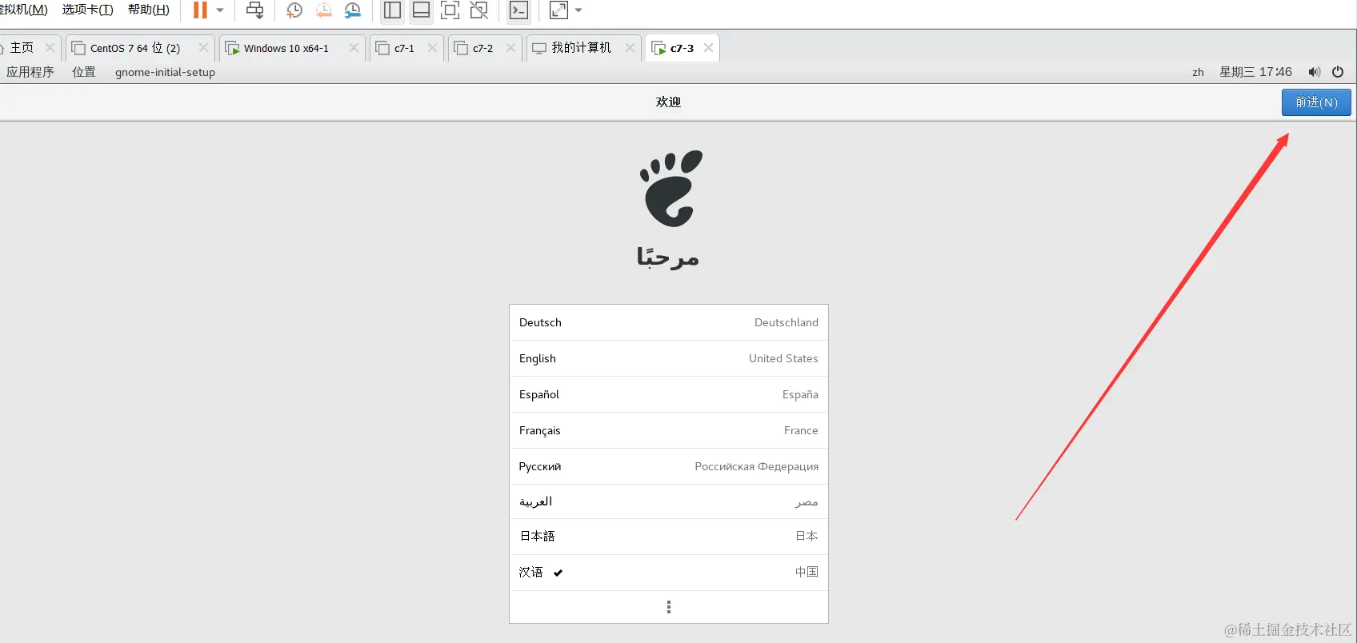Switch to the c7-2 tab

pos(482,48)
